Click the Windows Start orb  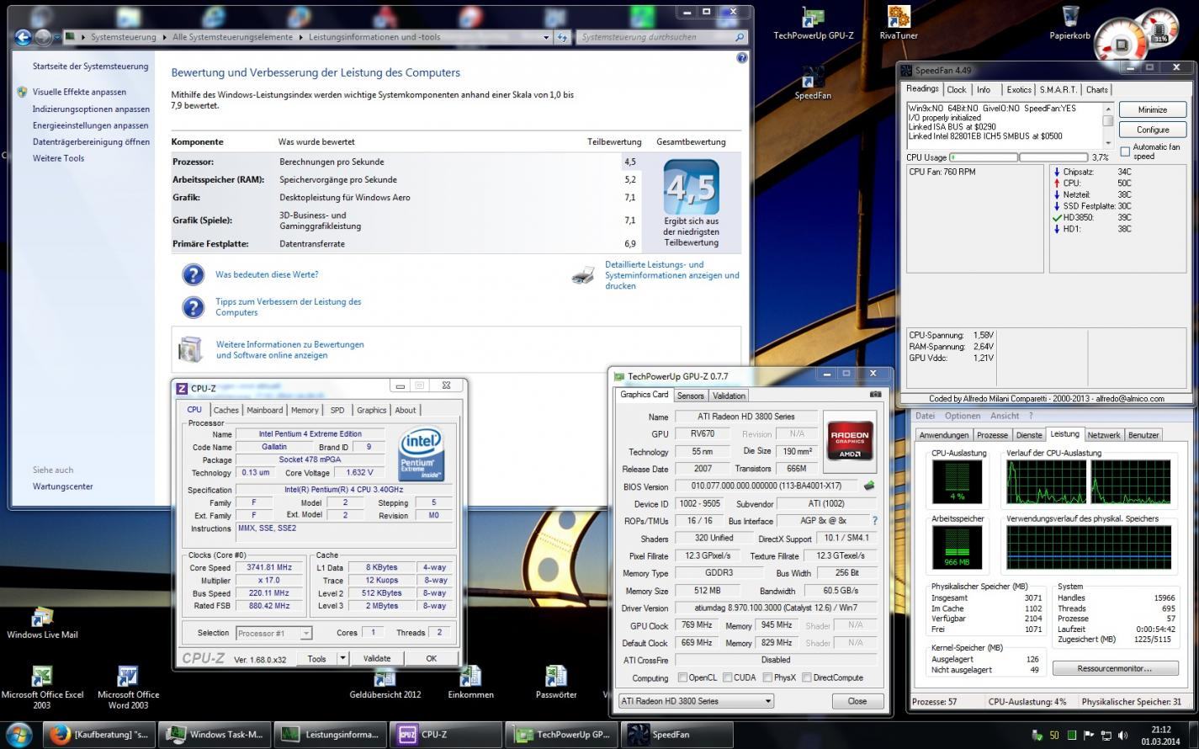(19, 734)
